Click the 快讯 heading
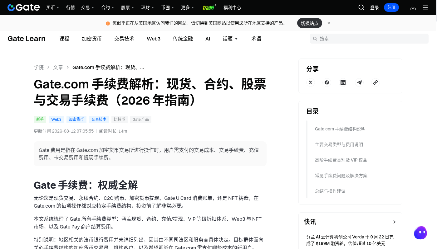Image resolution: width=437 pixels, height=249 pixels. (x=310, y=222)
